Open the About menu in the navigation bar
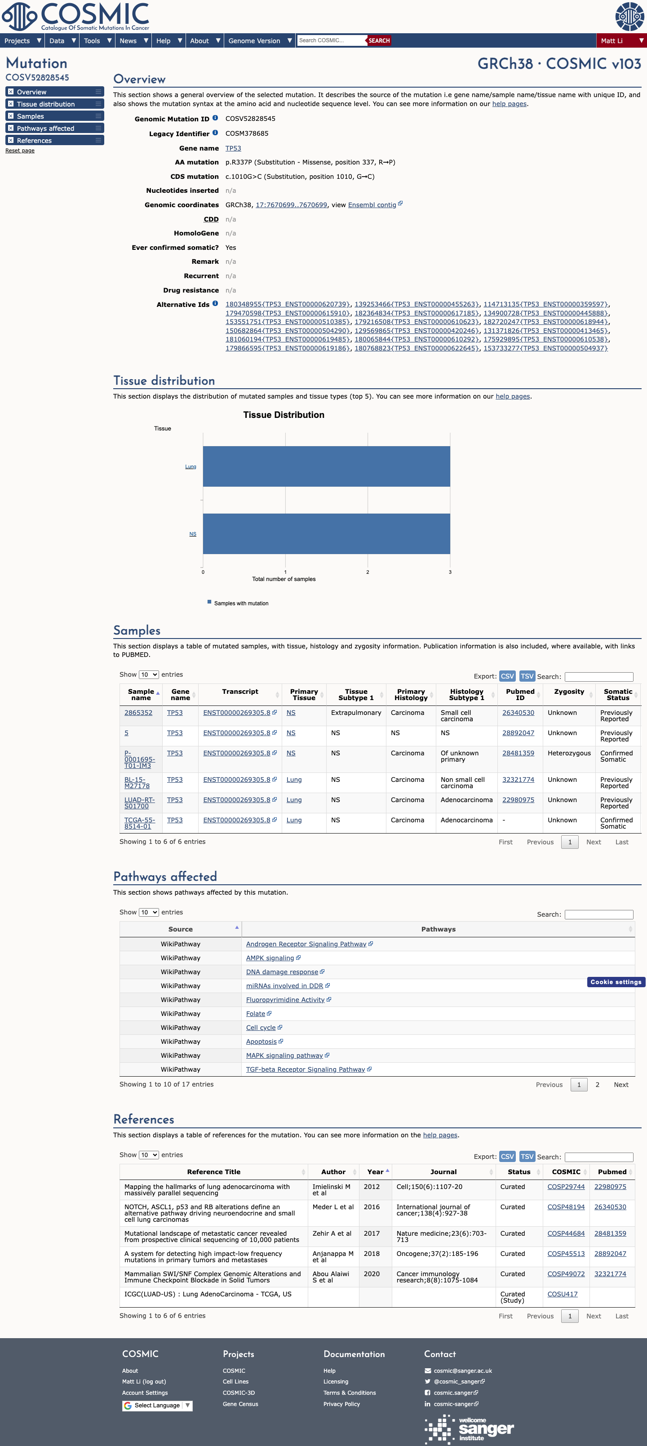 (205, 40)
